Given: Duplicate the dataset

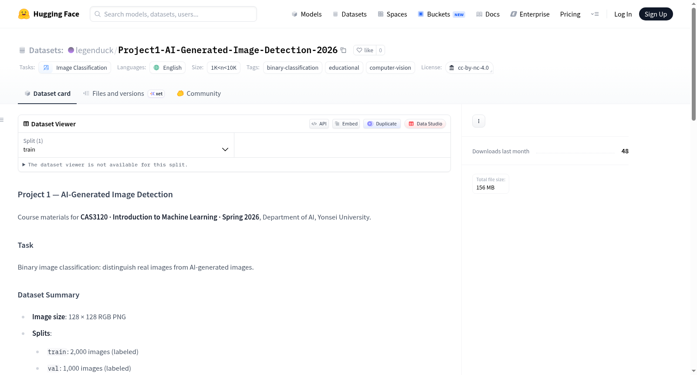Looking at the screenshot, I should tap(382, 124).
